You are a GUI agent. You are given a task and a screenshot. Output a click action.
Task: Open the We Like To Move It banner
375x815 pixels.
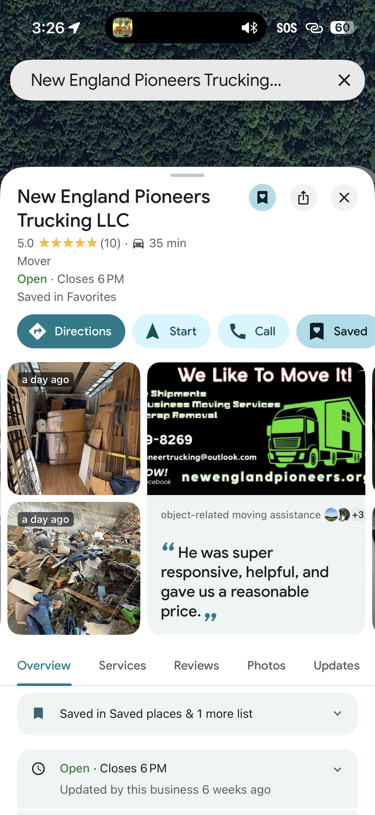(256, 428)
